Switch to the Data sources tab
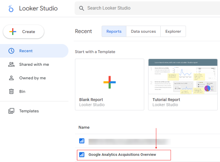 143,31
